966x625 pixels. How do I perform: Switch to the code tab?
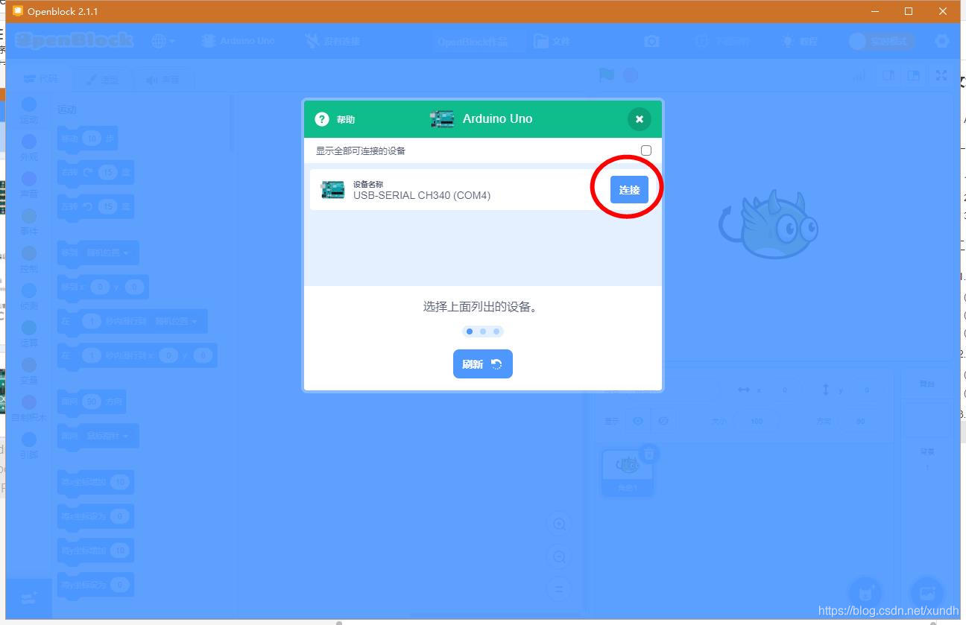click(x=40, y=79)
